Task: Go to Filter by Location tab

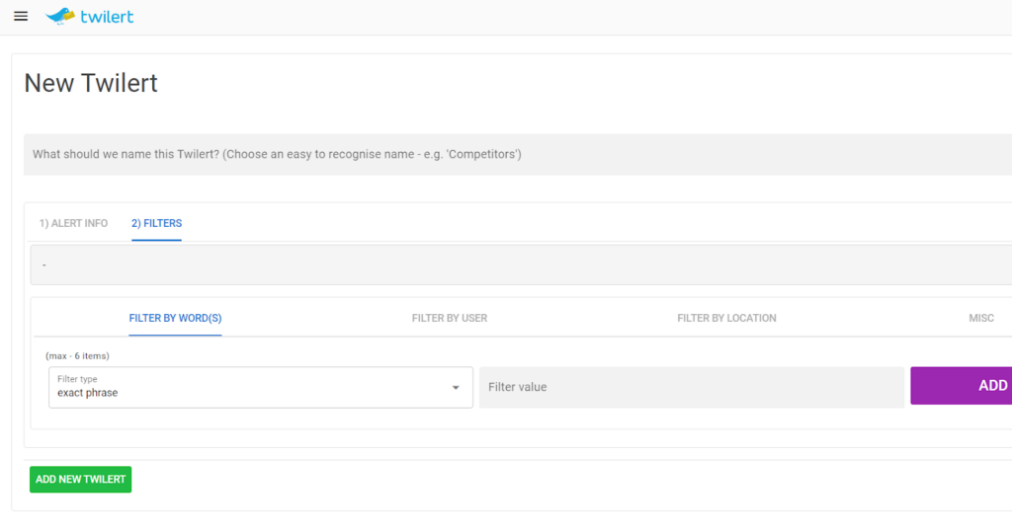Action: pyautogui.click(x=726, y=318)
